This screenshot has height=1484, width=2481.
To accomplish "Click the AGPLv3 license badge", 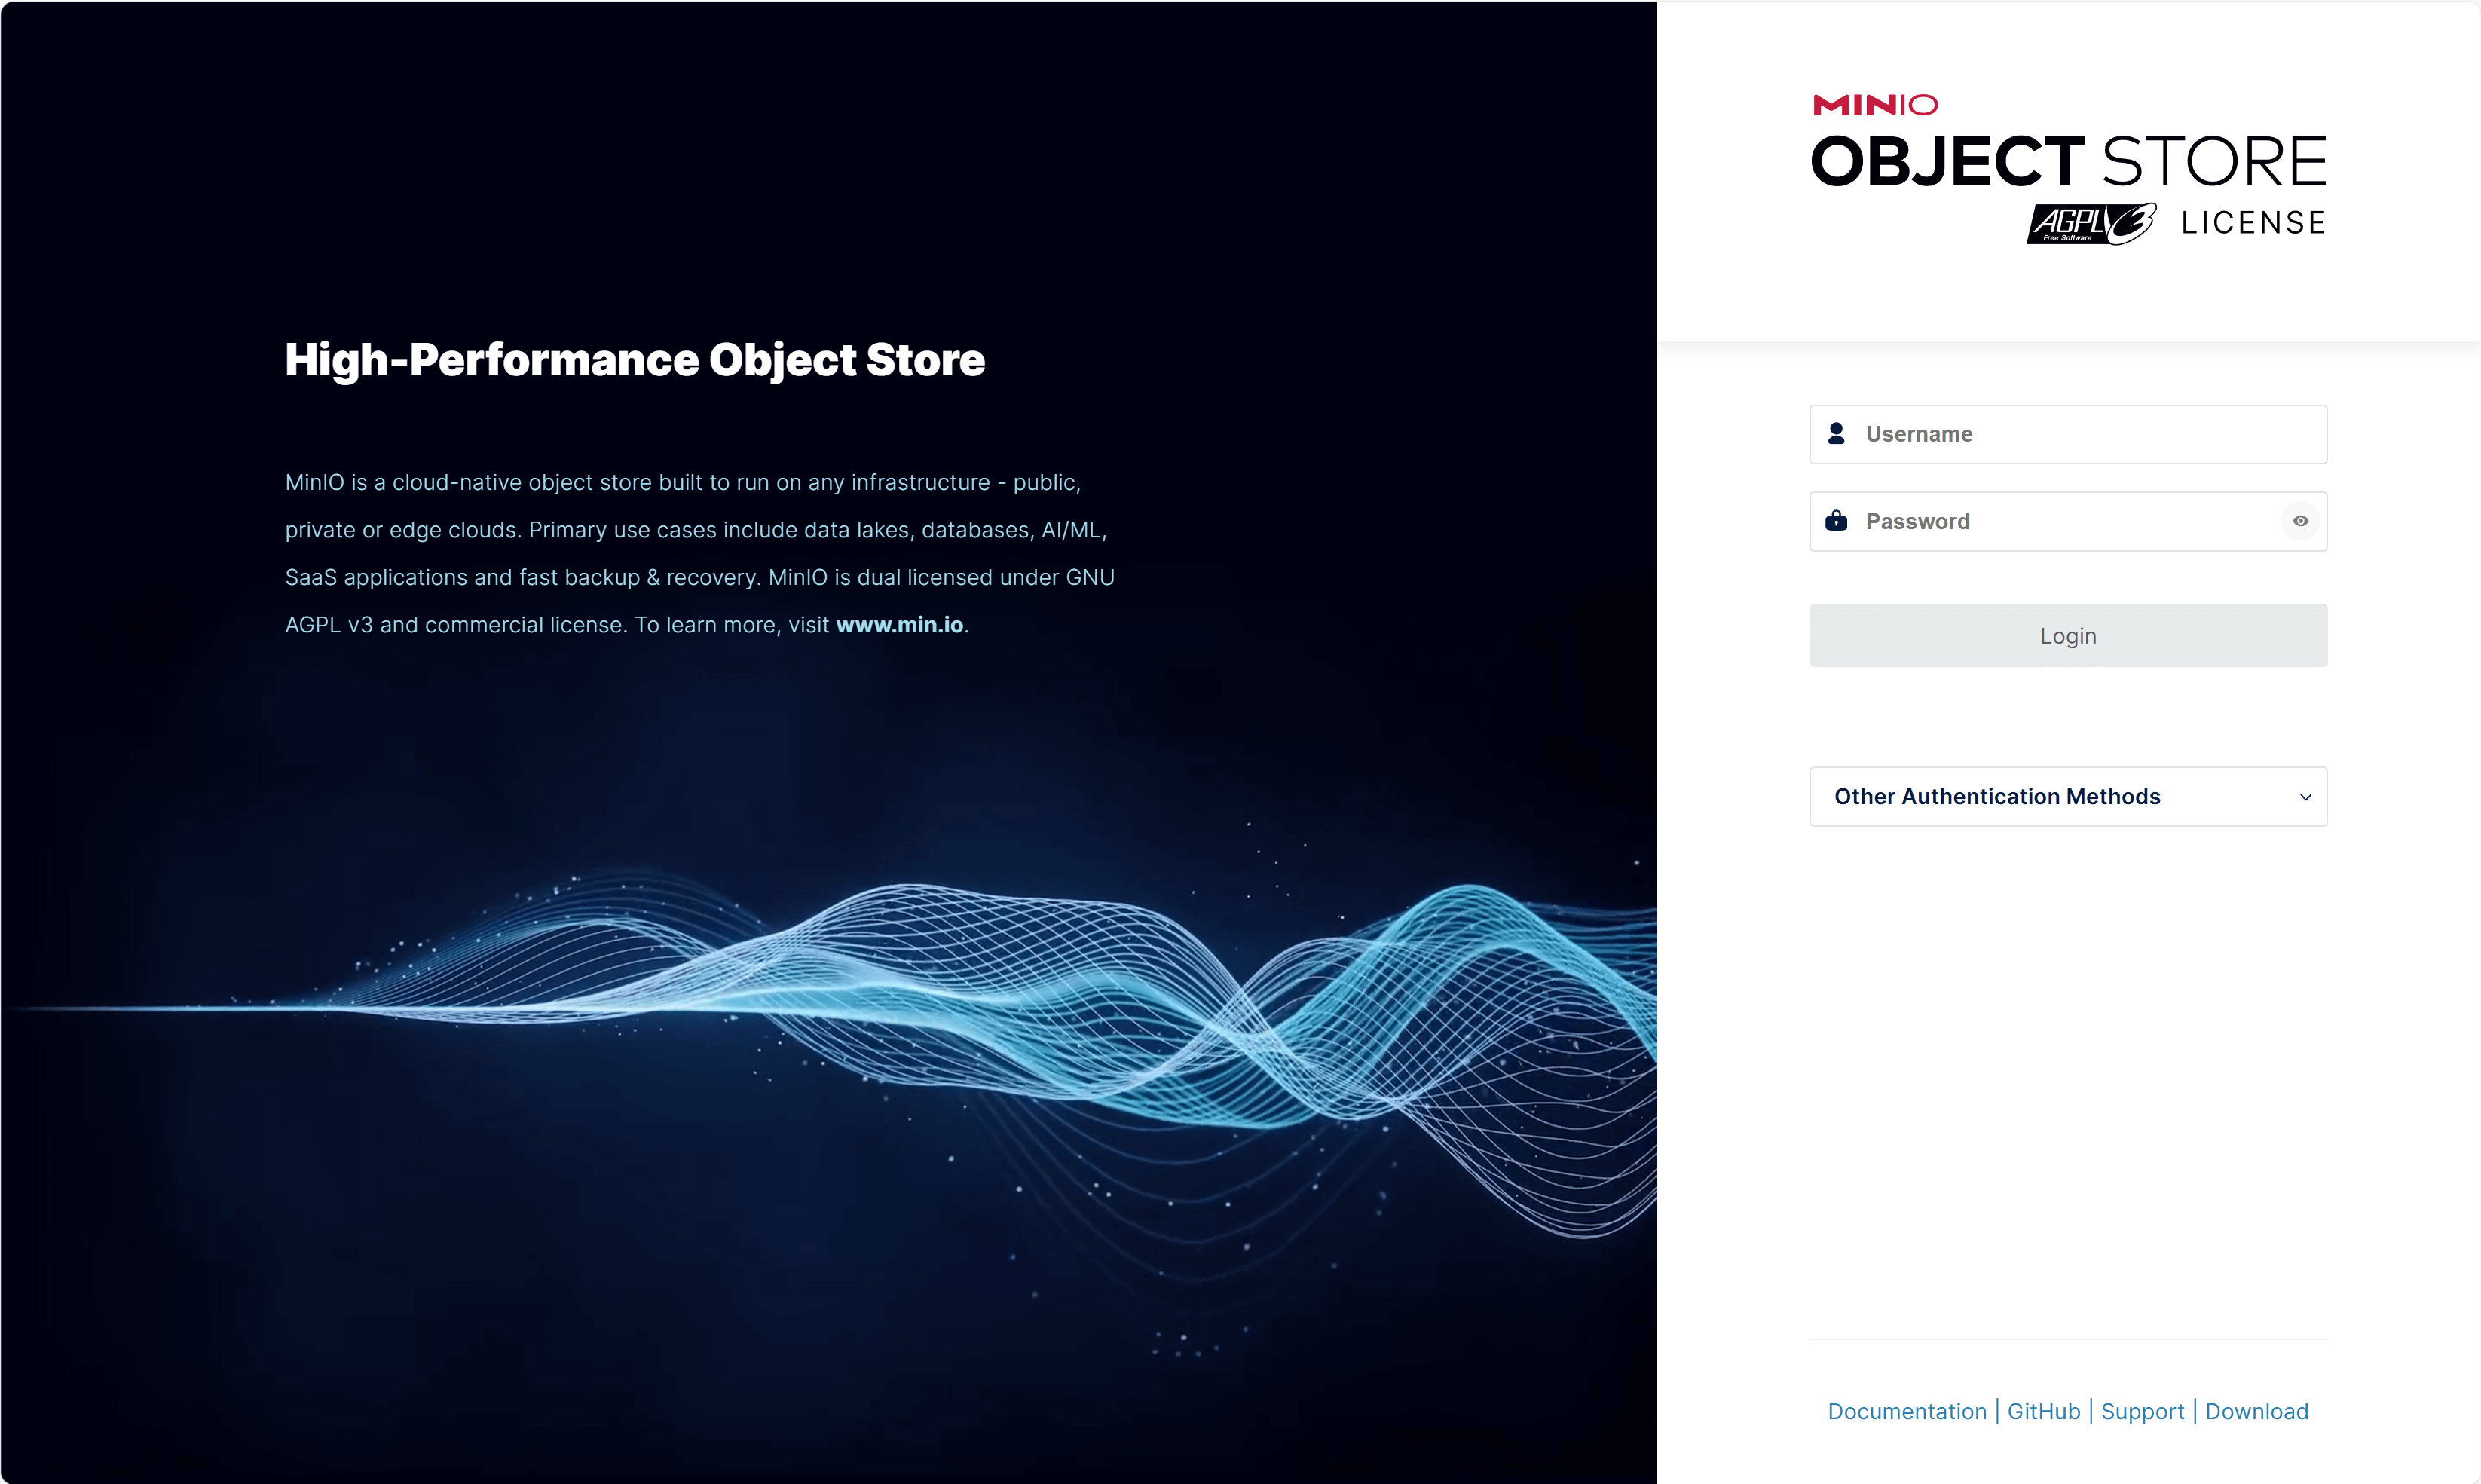I will pos(2090,223).
